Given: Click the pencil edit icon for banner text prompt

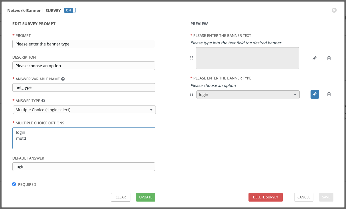Looking at the screenshot, I should 315,58.
